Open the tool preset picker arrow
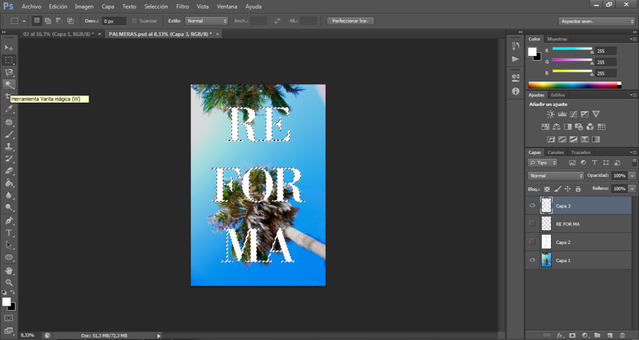This screenshot has height=340, width=639. point(24,21)
